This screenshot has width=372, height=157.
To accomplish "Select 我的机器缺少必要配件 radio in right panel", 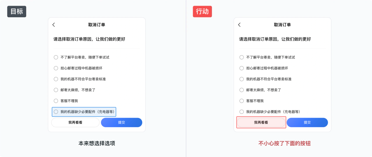I will pyautogui.click(x=242, y=112).
